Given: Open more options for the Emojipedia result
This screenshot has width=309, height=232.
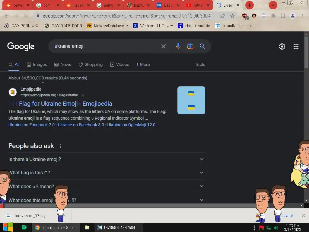Looking at the screenshot, I should pyautogui.click(x=83, y=95).
